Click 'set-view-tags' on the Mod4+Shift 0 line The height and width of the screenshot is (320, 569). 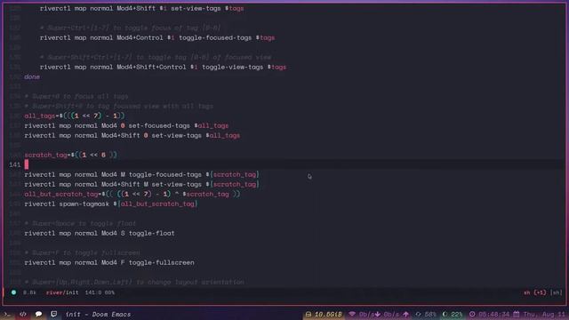click(x=176, y=135)
